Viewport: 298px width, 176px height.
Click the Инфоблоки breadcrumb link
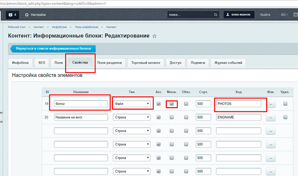click(59, 27)
